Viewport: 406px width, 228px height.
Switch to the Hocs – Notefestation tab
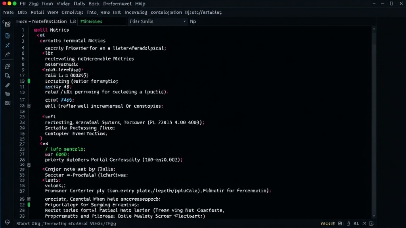(46, 21)
